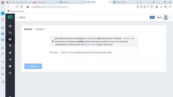Open the dialogs chat bubbles icon
This screenshot has width=173, height=97.
[x=10, y=33]
